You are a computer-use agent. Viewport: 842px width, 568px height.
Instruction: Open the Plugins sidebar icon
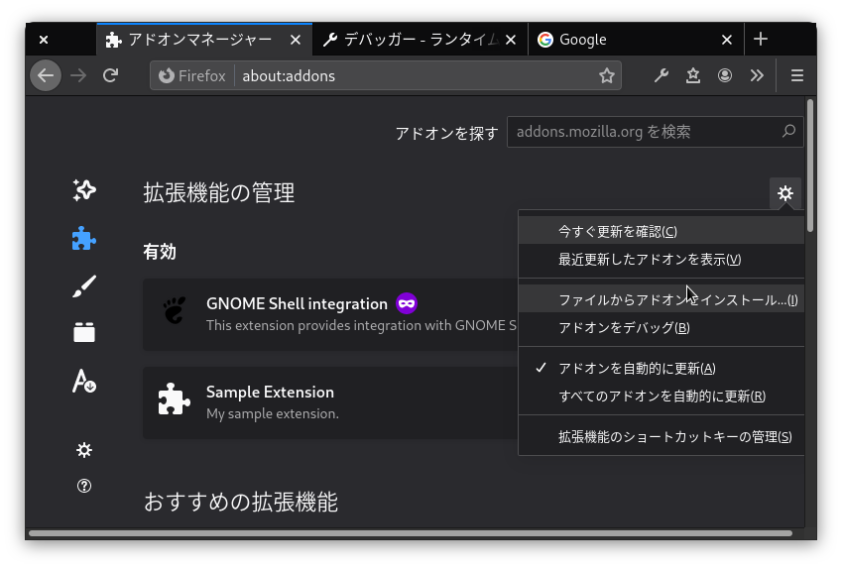pyautogui.click(x=84, y=333)
